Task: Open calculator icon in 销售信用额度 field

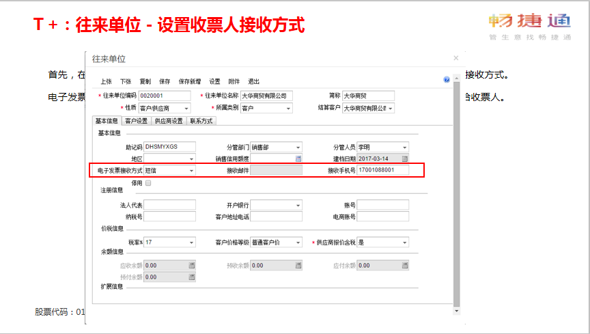Action: (298, 159)
